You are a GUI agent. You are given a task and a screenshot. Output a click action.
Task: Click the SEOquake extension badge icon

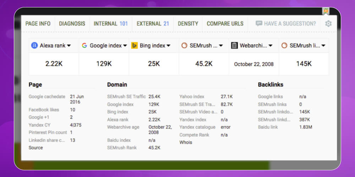(326, 11)
